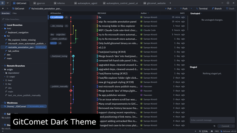Select the Branches sidebar tab

pyautogui.click(x=6, y=13)
